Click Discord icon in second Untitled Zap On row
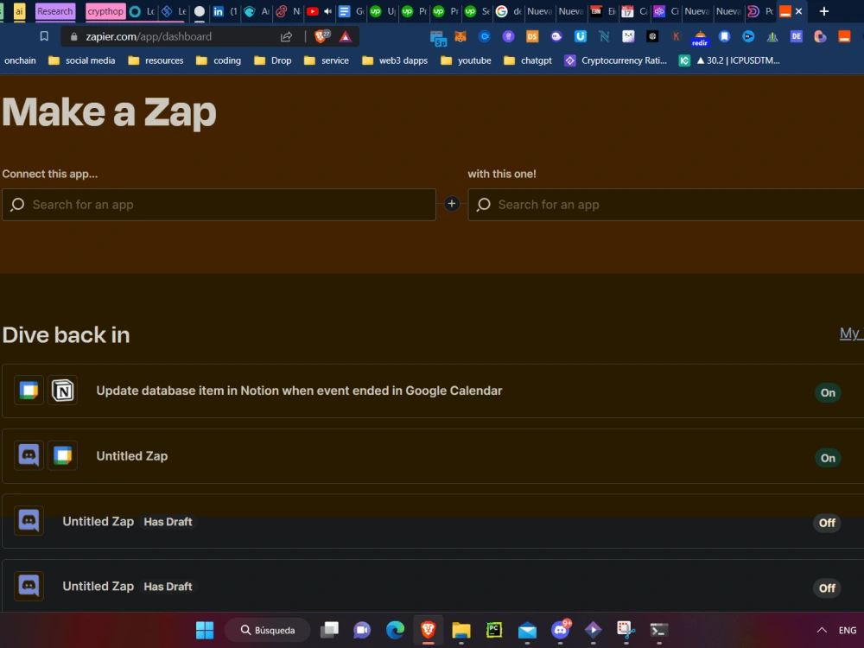864x648 pixels. point(29,455)
